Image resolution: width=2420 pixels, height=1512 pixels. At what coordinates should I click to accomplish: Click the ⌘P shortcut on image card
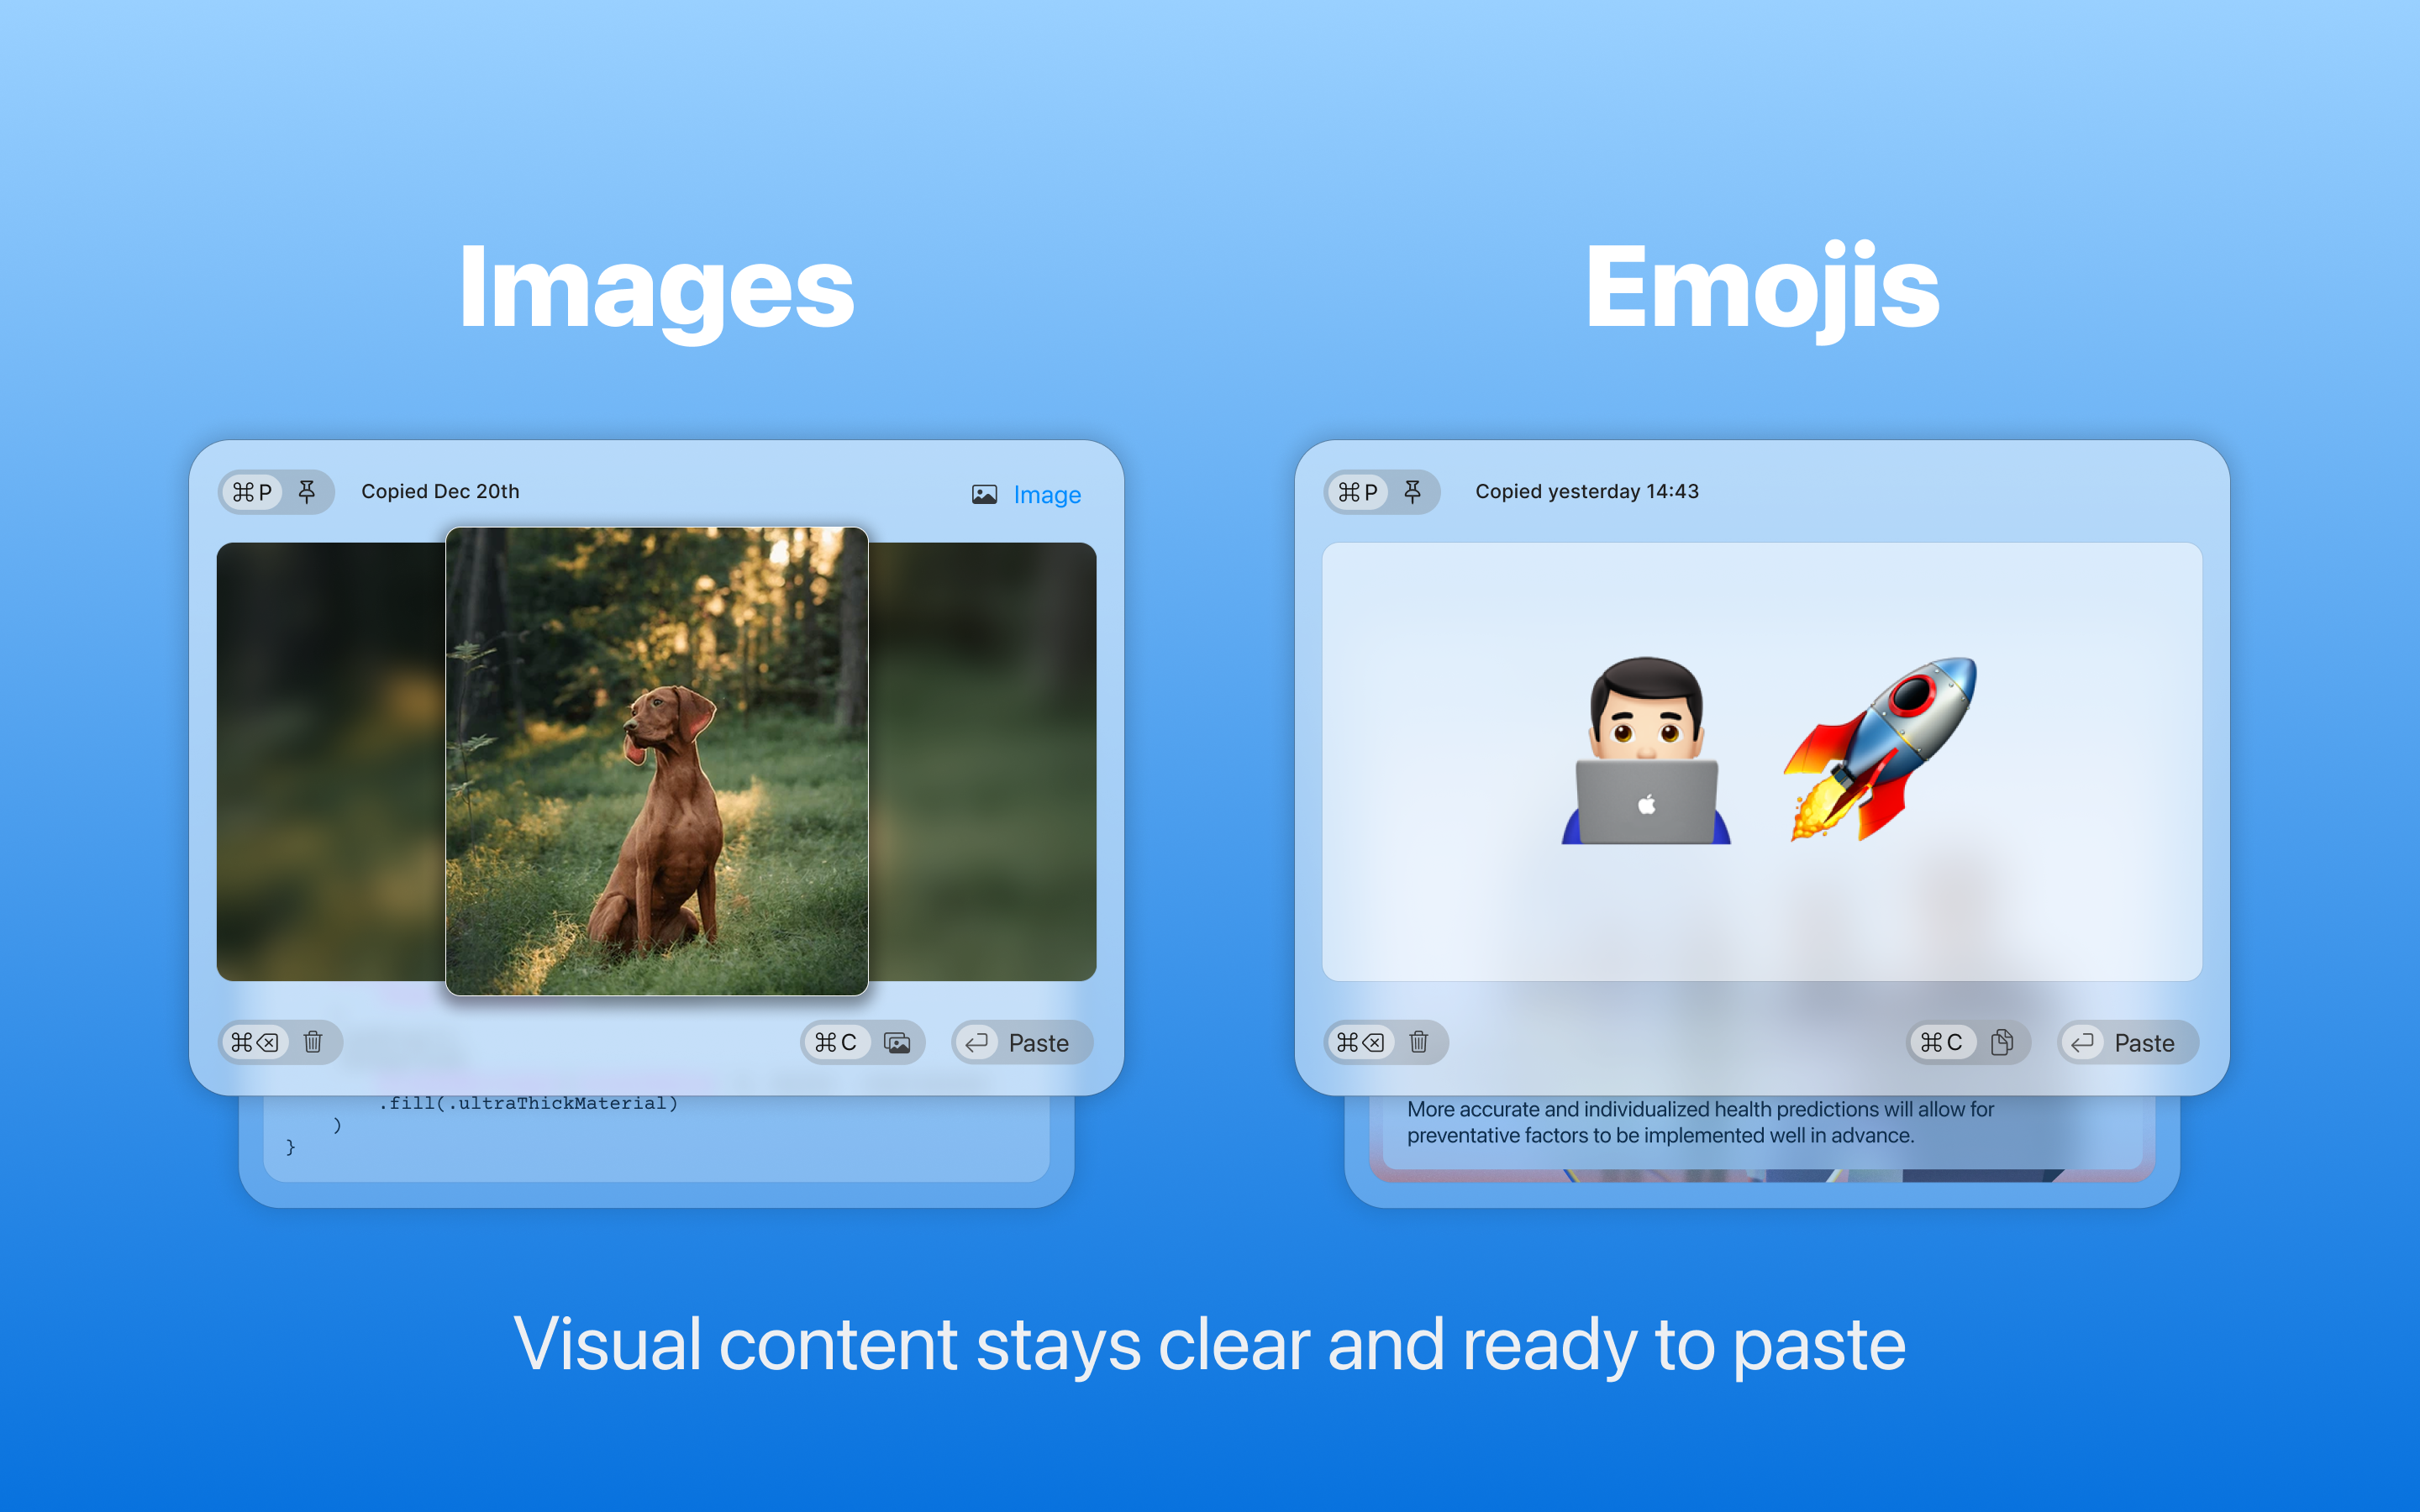tap(252, 492)
